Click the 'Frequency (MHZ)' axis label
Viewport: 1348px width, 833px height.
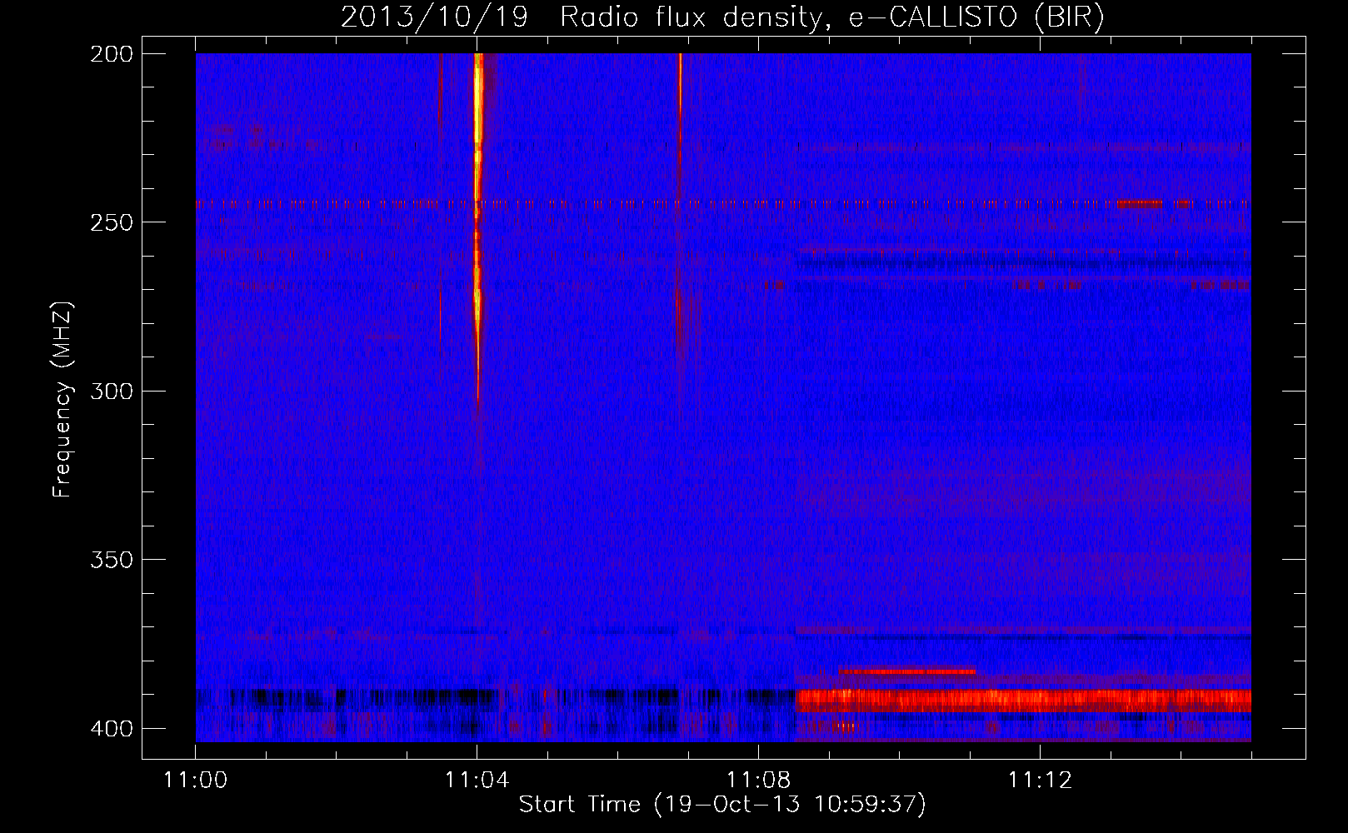pyautogui.click(x=63, y=400)
